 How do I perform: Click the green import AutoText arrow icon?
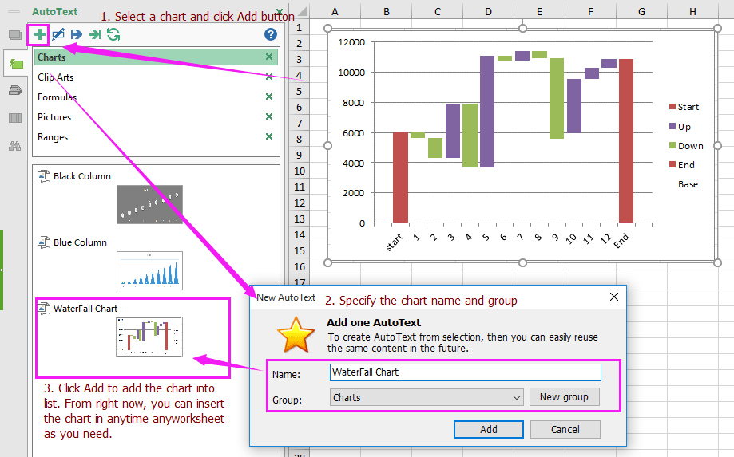coord(95,34)
